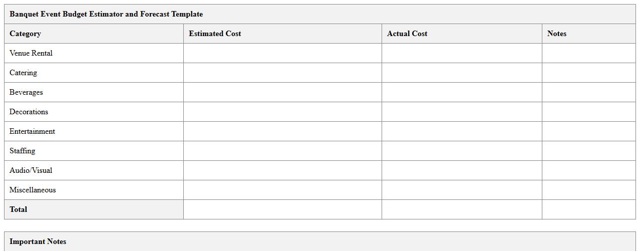Click the Important Notes section heading
Viewport: 640px width, 251px height.
pyautogui.click(x=38, y=241)
